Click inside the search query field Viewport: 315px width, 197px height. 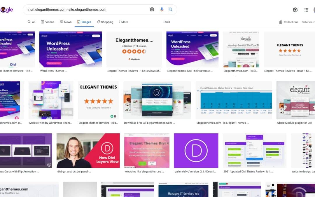pyautogui.click(x=87, y=9)
